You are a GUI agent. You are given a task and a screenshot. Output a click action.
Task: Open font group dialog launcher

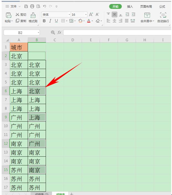pos(102,25)
